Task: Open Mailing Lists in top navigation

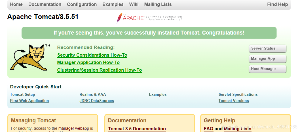Action: (x=158, y=5)
